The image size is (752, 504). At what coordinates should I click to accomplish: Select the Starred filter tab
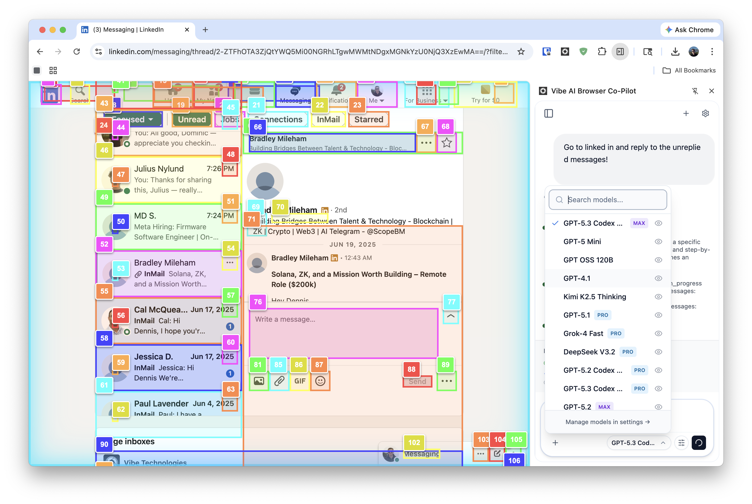pyautogui.click(x=368, y=119)
